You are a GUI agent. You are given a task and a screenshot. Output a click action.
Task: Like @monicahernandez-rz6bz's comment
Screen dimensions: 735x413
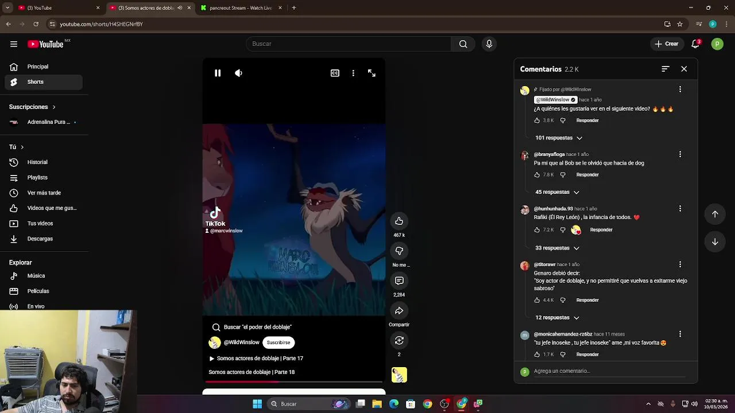pos(537,354)
